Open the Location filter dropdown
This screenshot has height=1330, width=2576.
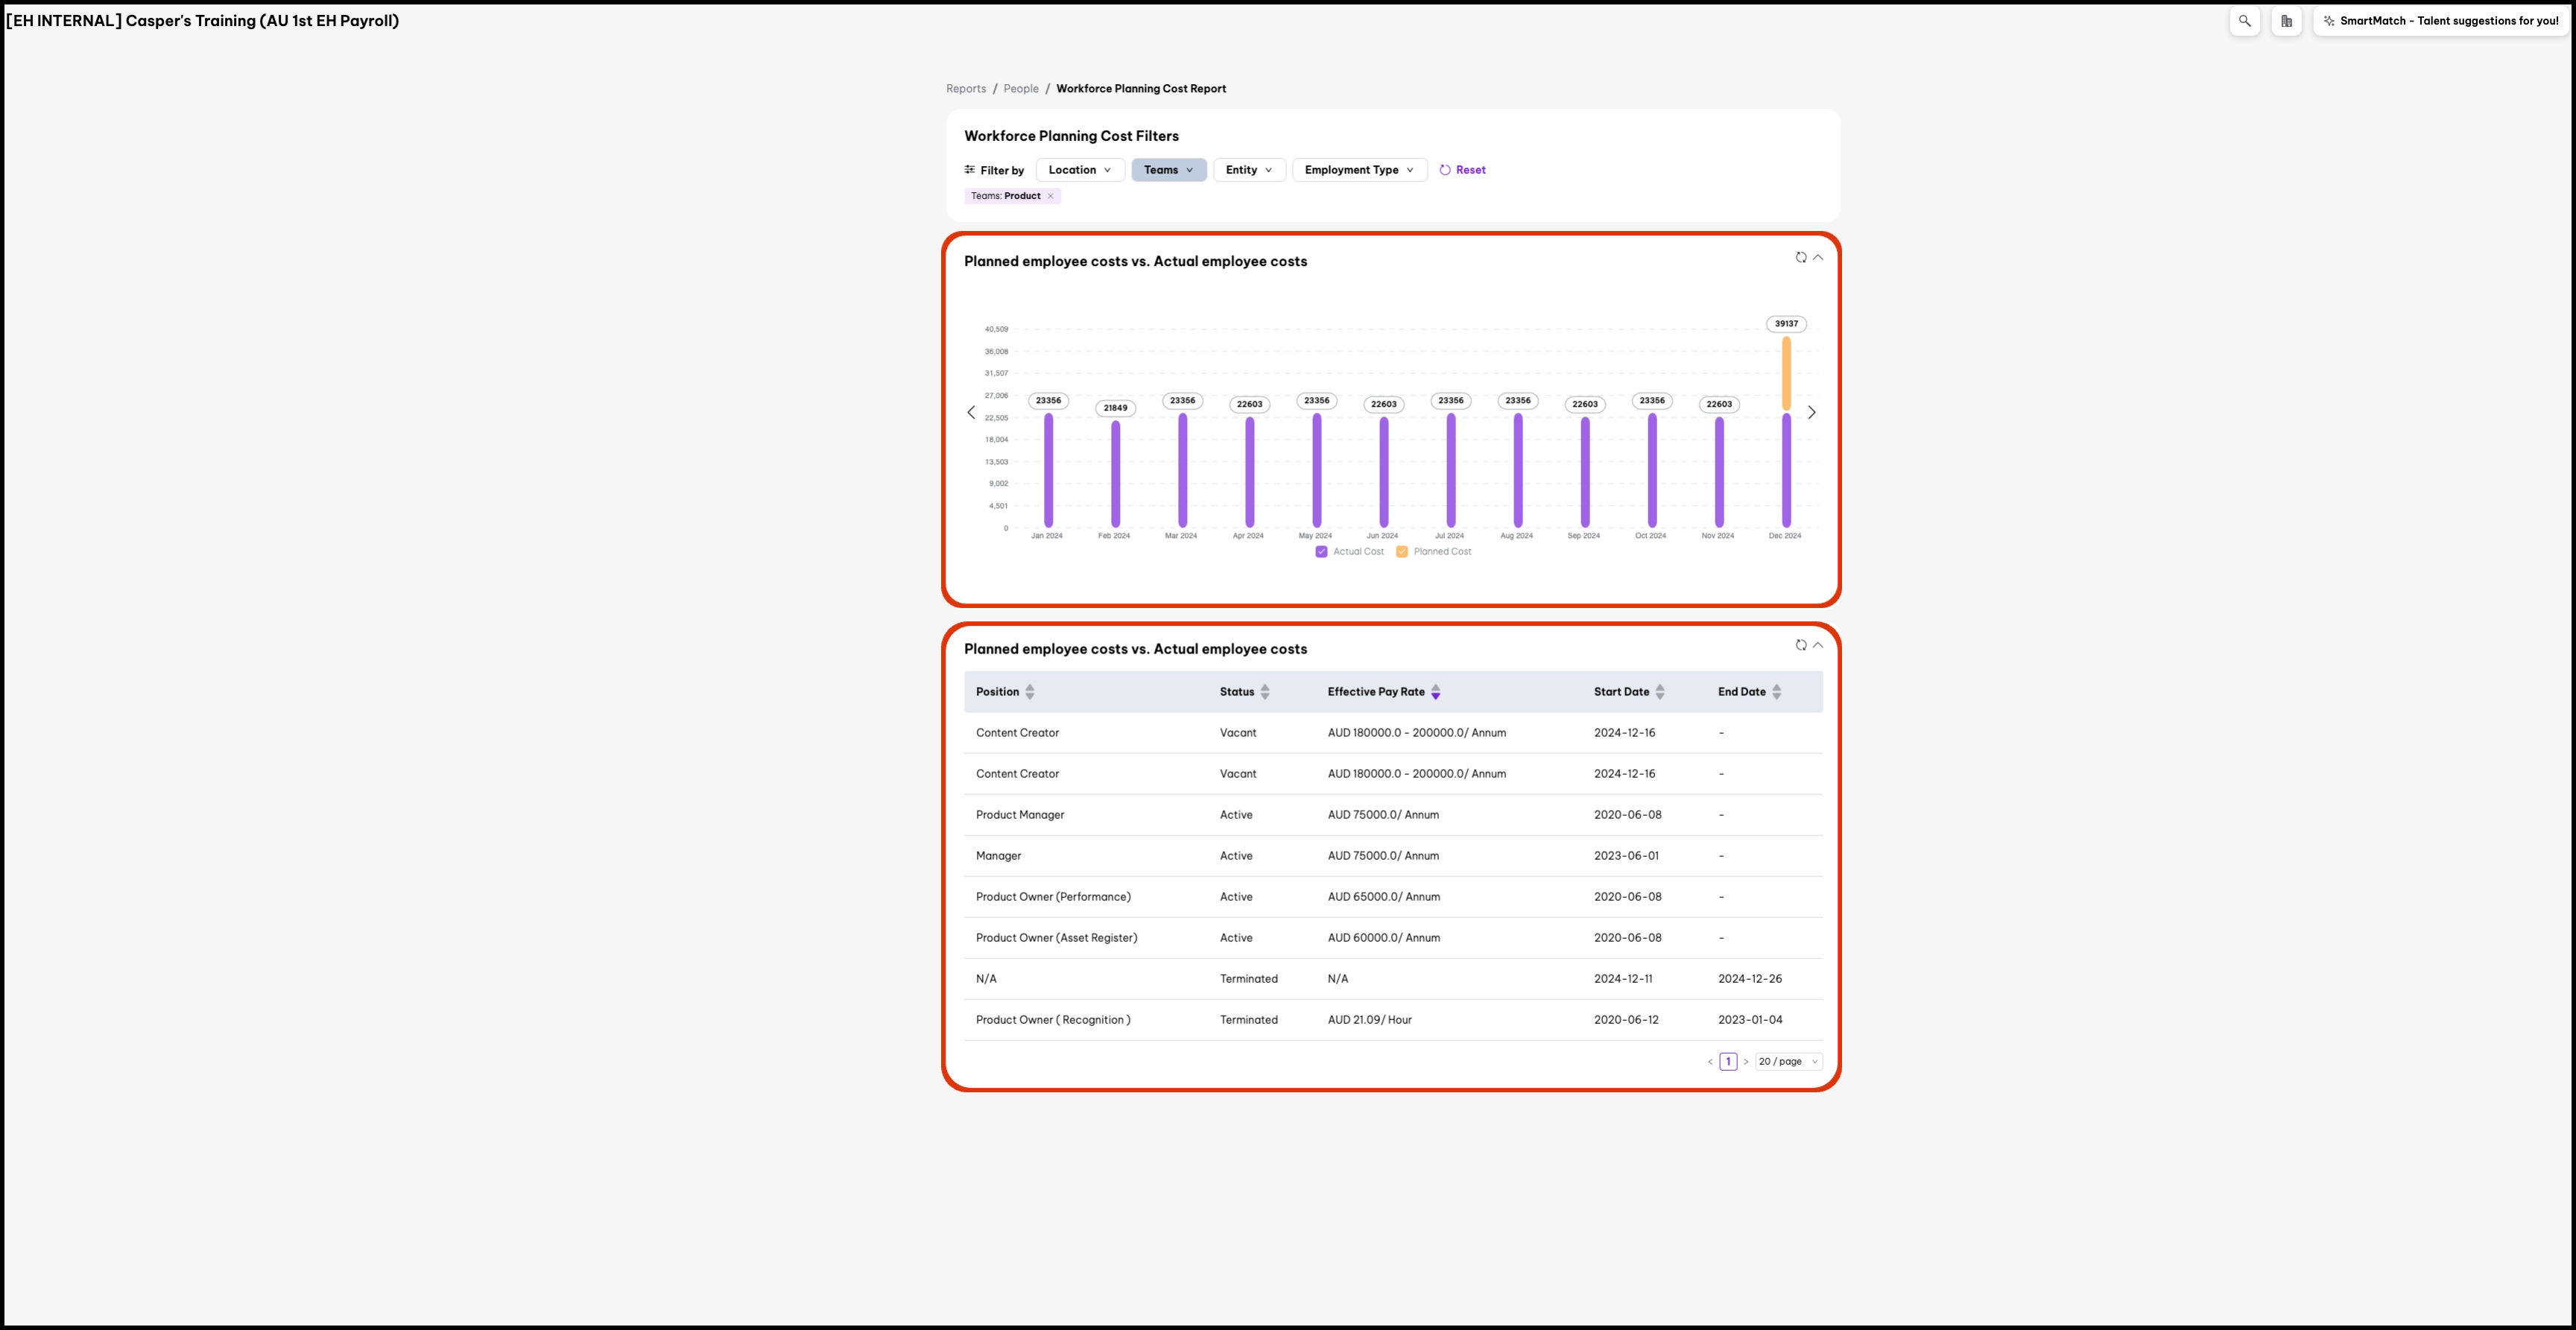(1080, 170)
